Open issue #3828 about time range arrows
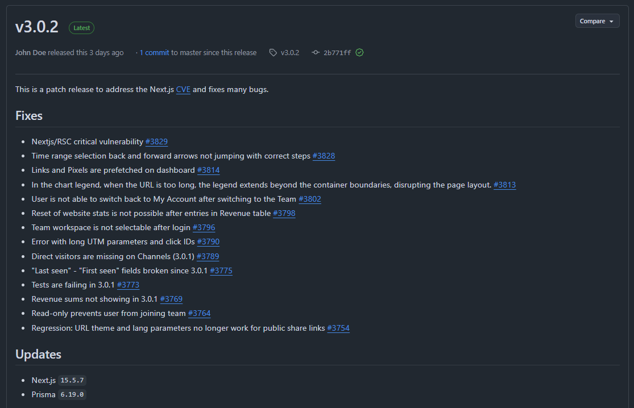 pos(324,156)
